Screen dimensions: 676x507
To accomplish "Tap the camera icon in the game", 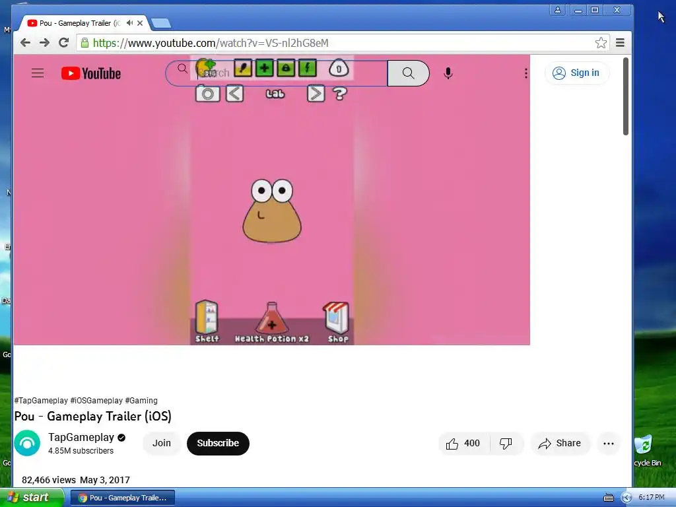I will [x=208, y=94].
